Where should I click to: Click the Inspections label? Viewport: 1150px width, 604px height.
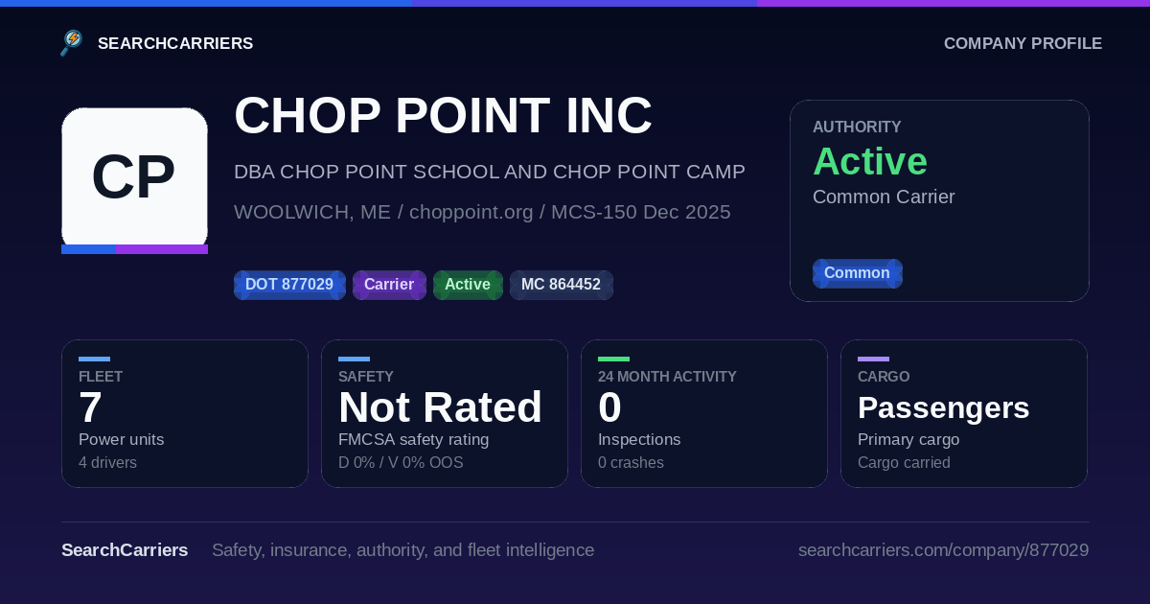click(x=639, y=439)
